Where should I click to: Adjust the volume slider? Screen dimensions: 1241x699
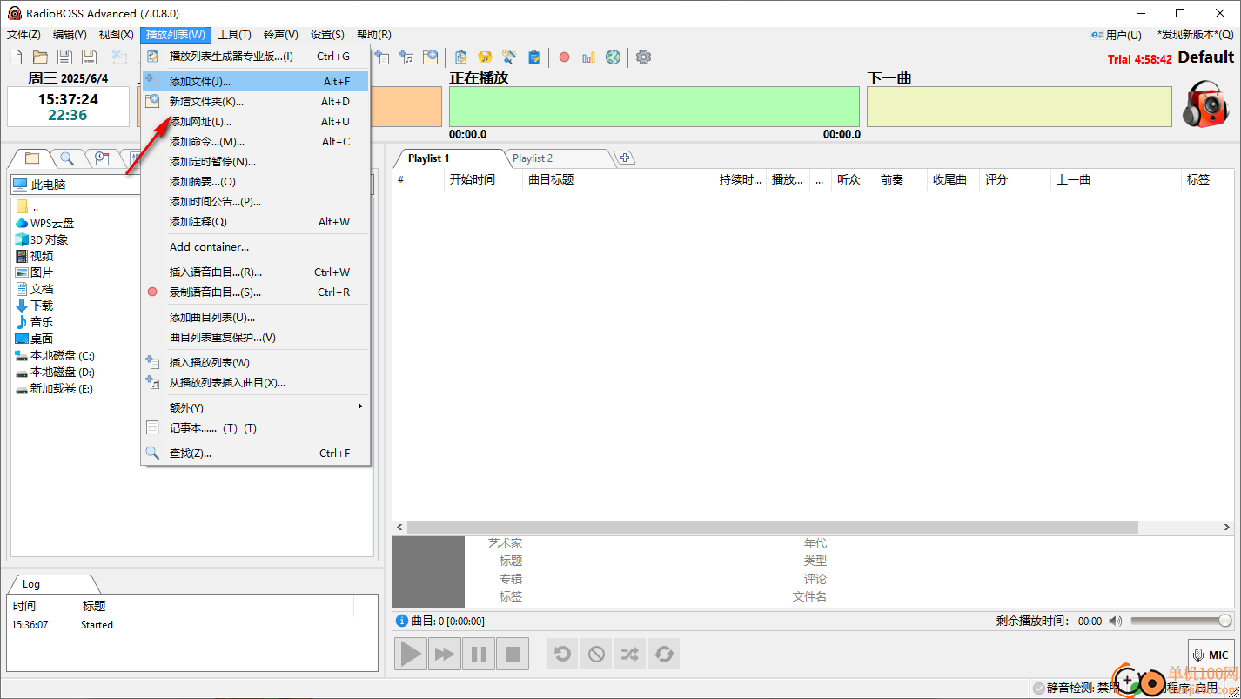[x=1181, y=621]
